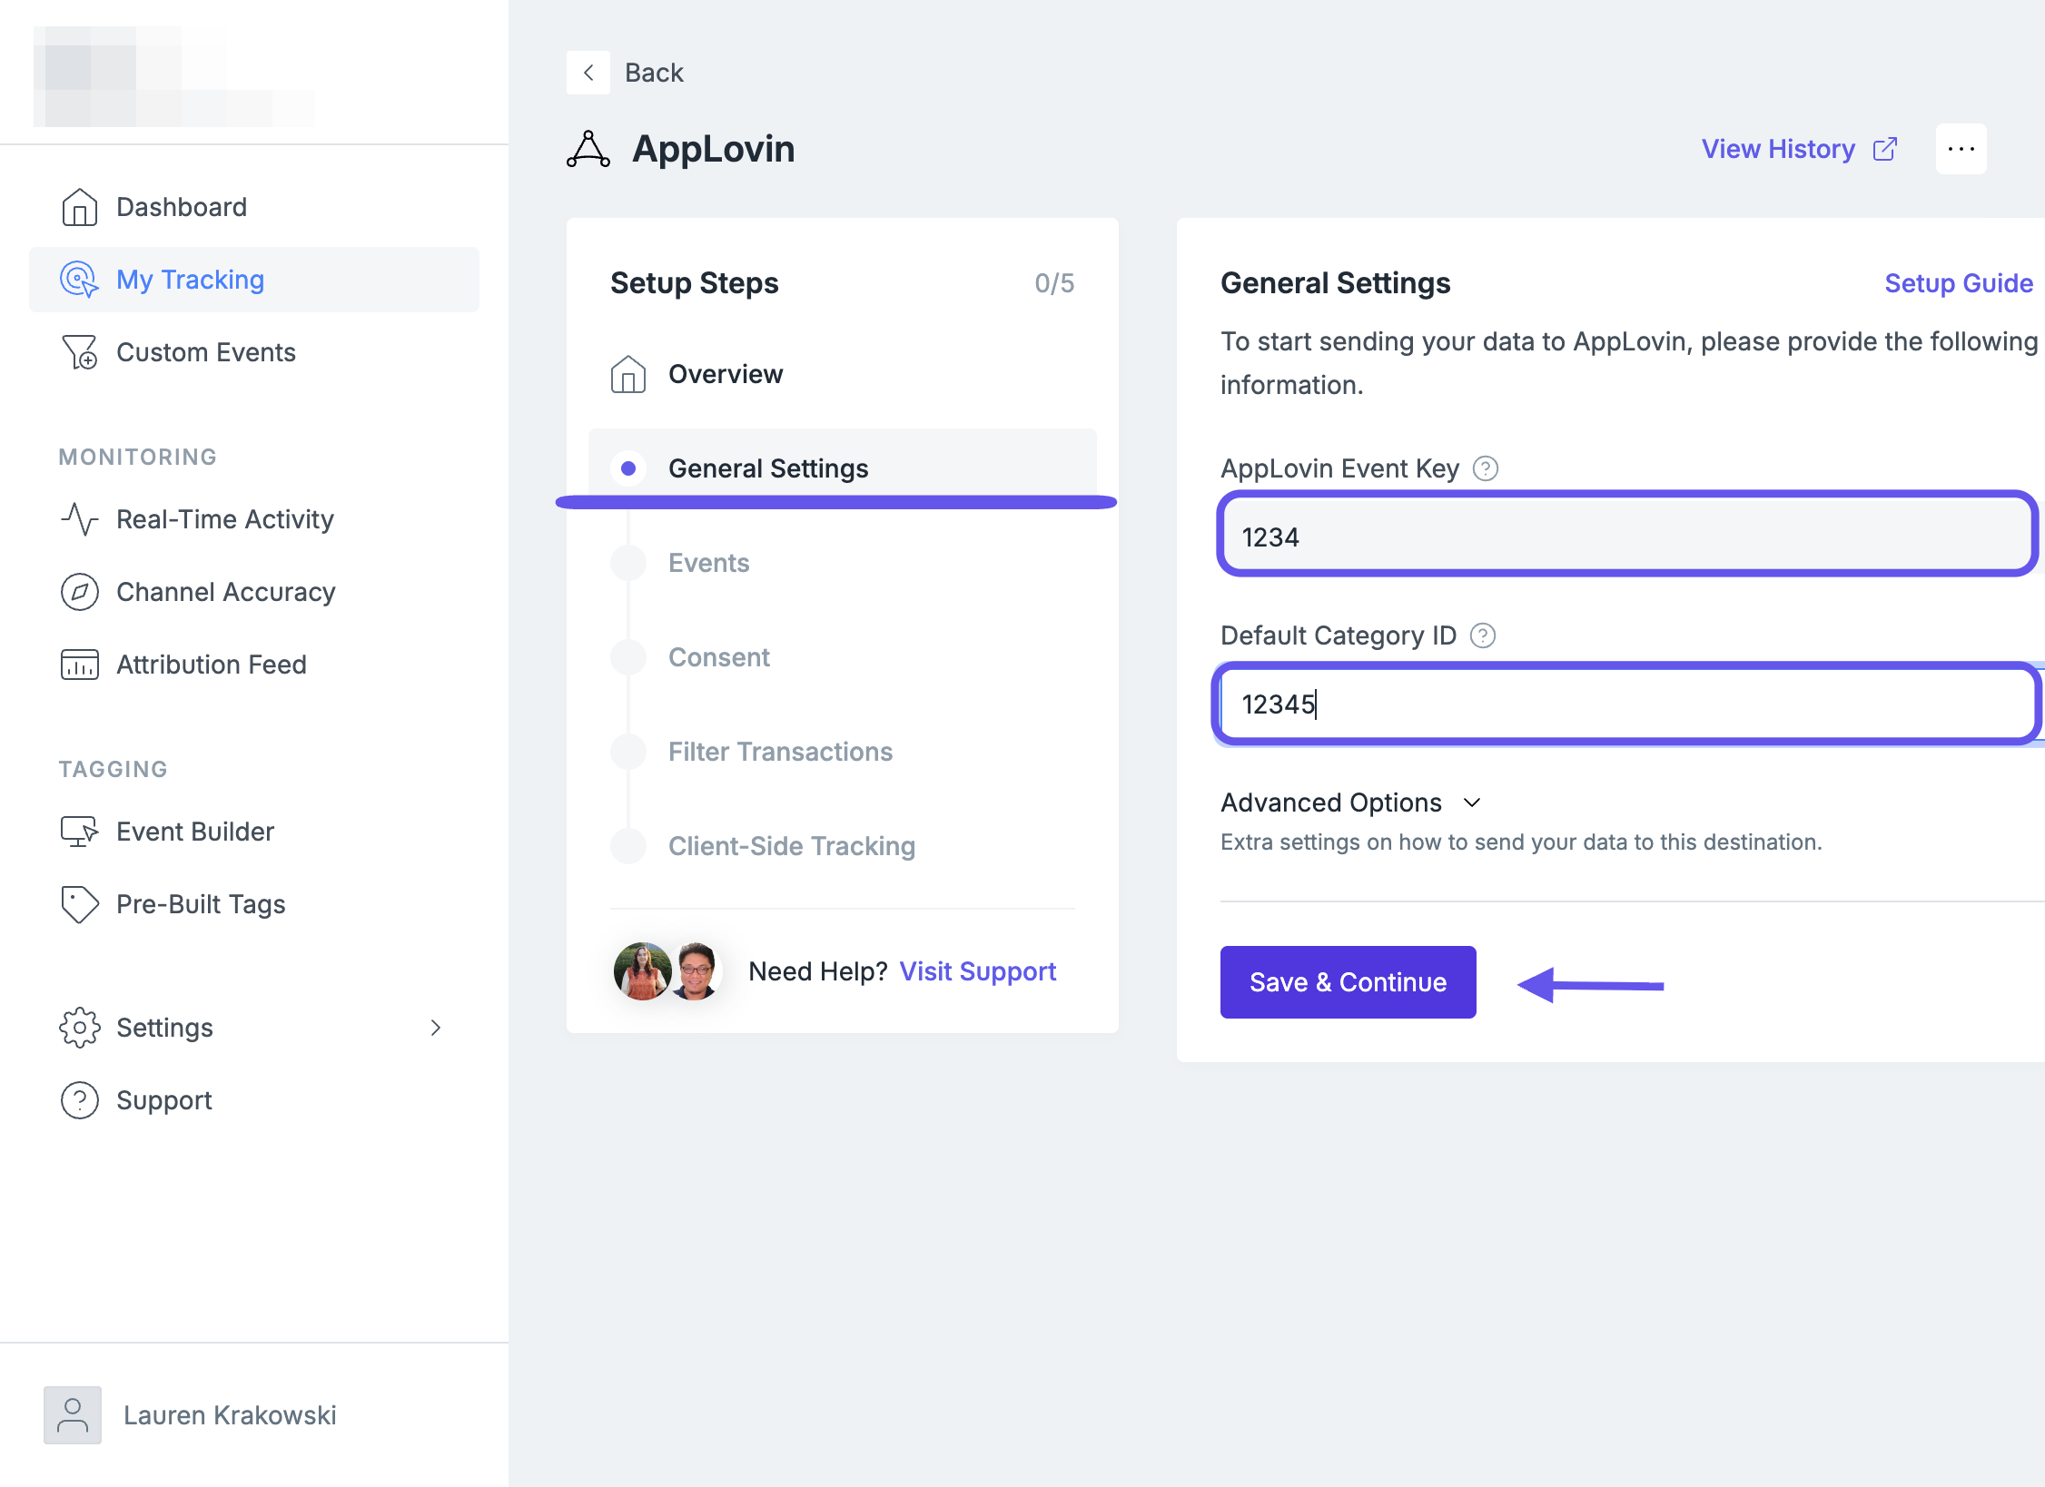Select the Filter Transactions setup step
This screenshot has width=2045, height=1487.
click(843, 752)
